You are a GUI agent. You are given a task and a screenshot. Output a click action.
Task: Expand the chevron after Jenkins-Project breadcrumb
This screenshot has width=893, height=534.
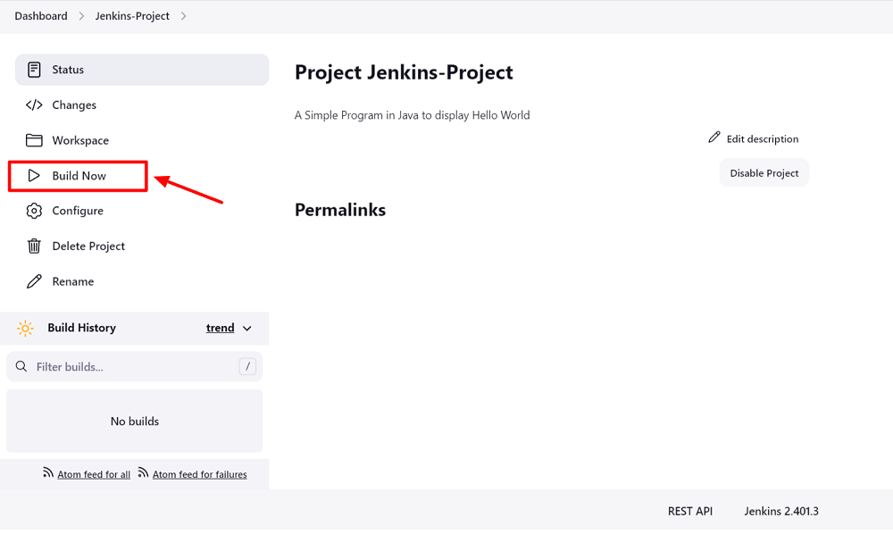coord(184,16)
